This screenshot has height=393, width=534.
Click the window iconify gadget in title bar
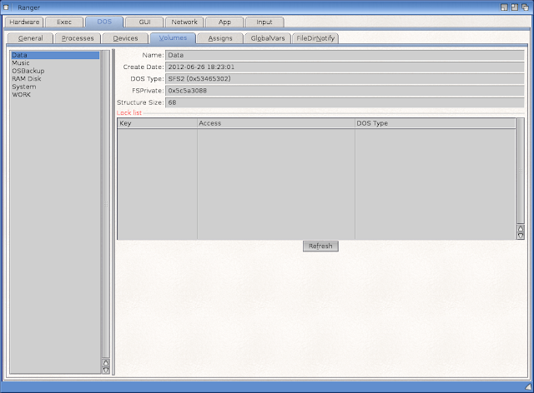coord(506,6)
